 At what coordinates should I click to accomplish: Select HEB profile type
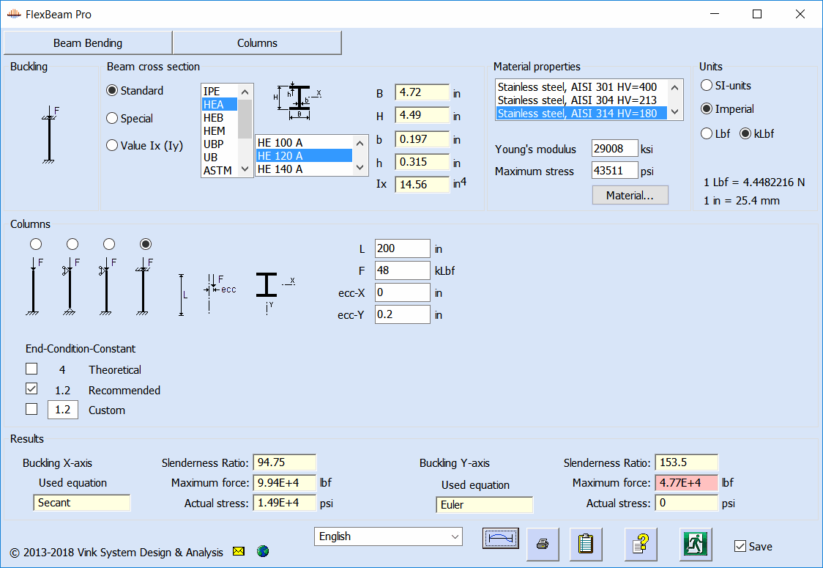220,118
